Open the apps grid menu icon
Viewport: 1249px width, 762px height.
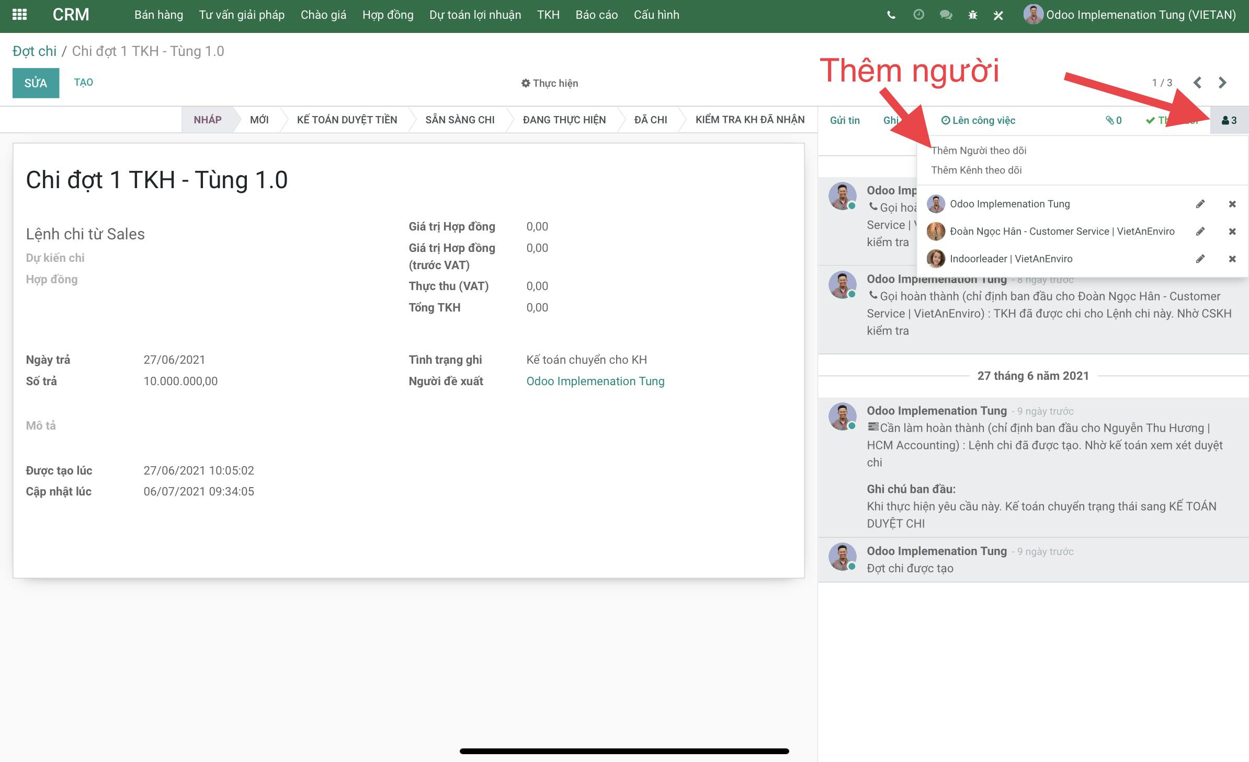19,15
